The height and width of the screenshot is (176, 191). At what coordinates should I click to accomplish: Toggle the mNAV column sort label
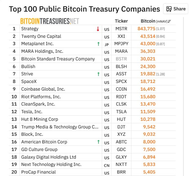(x=162, y=22)
